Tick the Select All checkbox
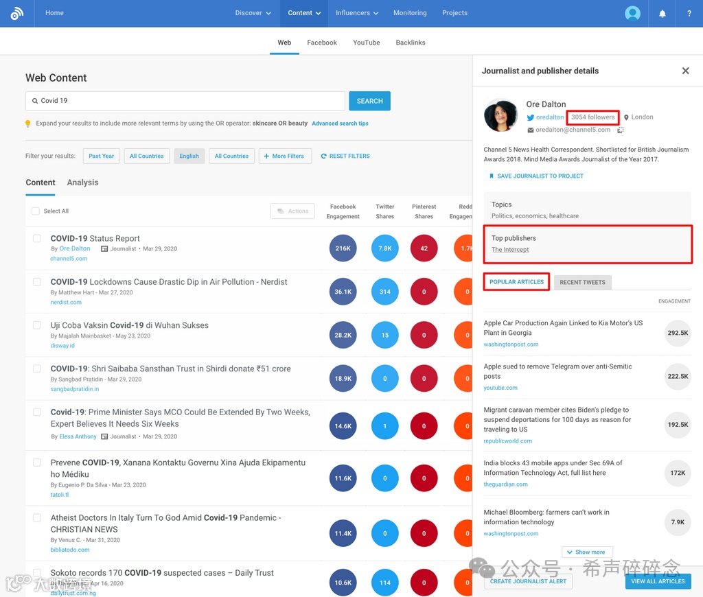This screenshot has height=597, width=703. (36, 211)
